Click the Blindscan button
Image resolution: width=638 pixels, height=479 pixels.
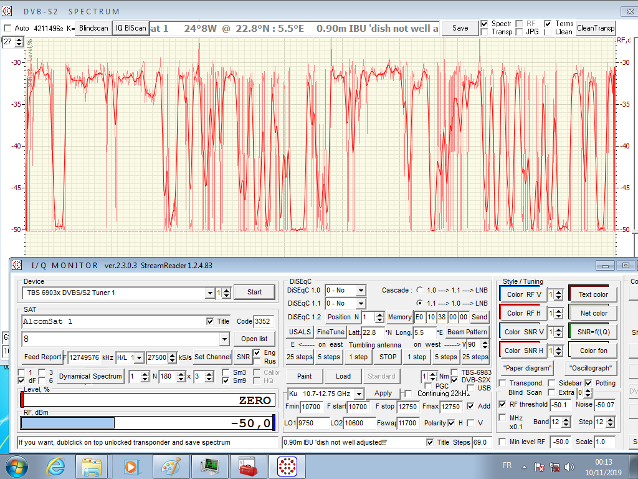point(93,28)
